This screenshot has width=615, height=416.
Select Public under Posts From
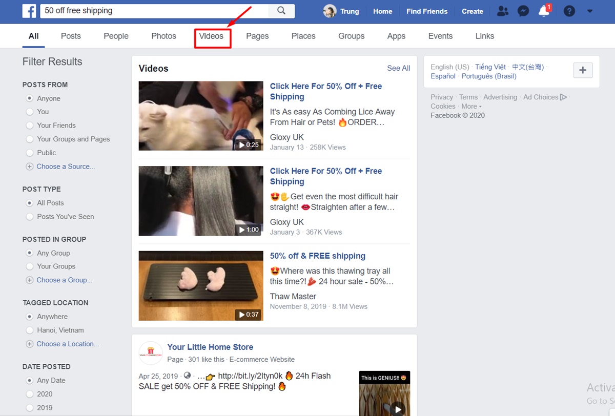click(30, 153)
